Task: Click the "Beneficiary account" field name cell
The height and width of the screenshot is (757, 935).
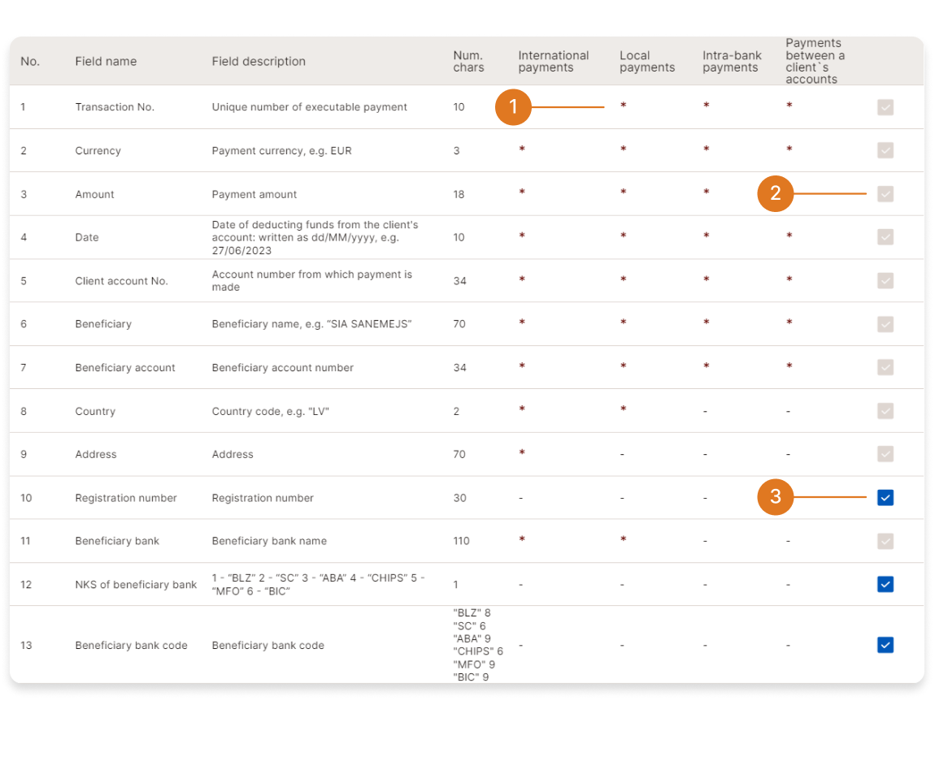Action: pos(125,368)
